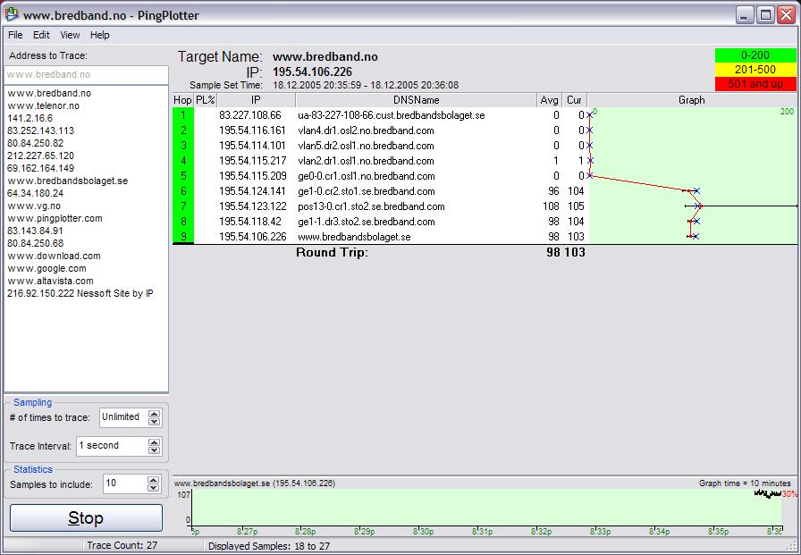Click the Stop button
801x555 pixels.
point(87,517)
